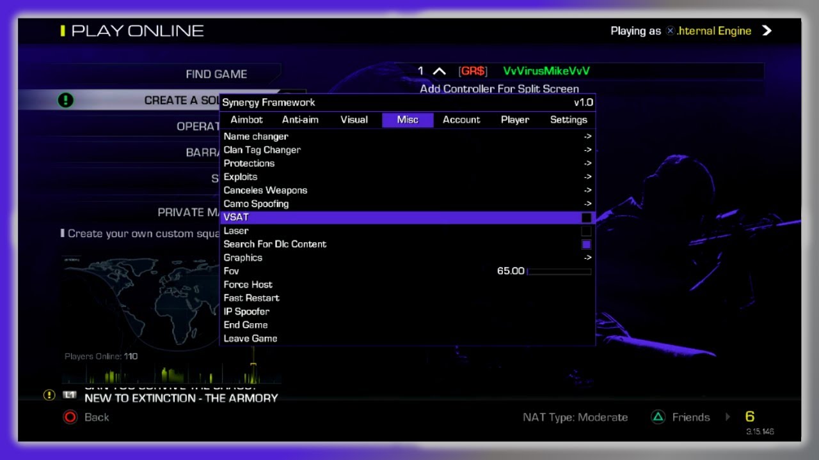Viewport: 819px width, 460px height.
Task: Click the green alert icon beside Create a Squad
Action: pos(65,100)
